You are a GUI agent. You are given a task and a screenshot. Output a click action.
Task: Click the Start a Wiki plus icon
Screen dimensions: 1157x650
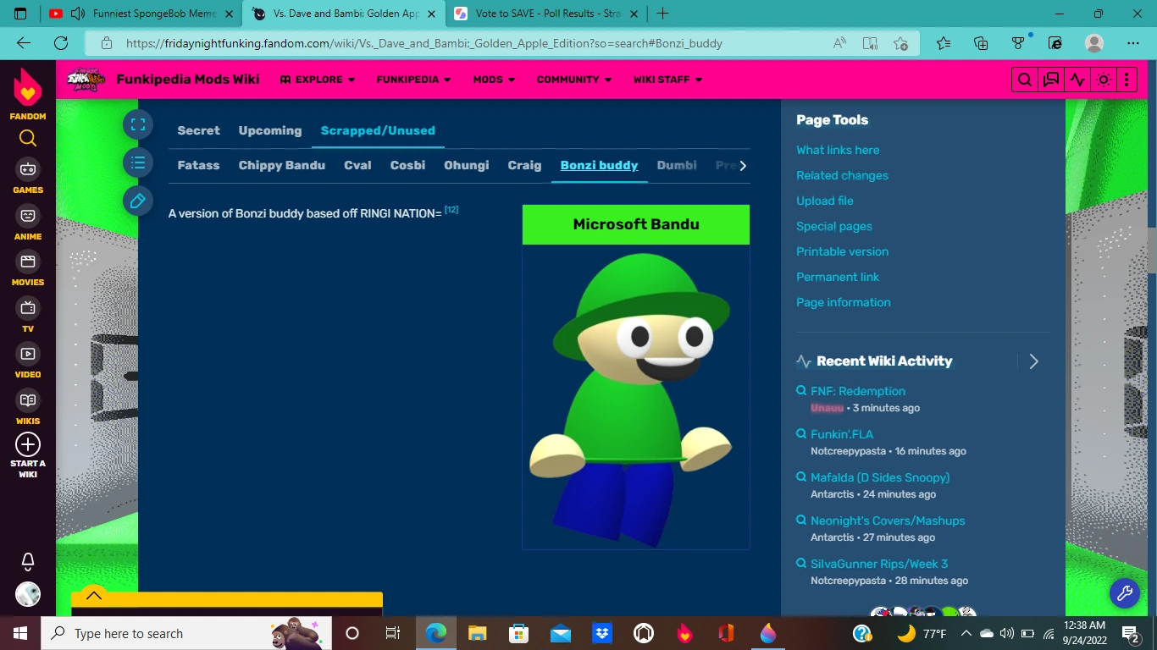click(27, 443)
